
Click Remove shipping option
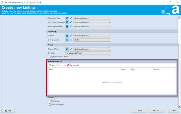click(x=61, y=65)
